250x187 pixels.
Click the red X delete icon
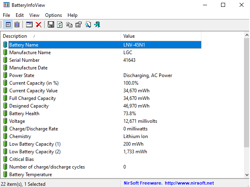pyautogui.click(x=39, y=24)
